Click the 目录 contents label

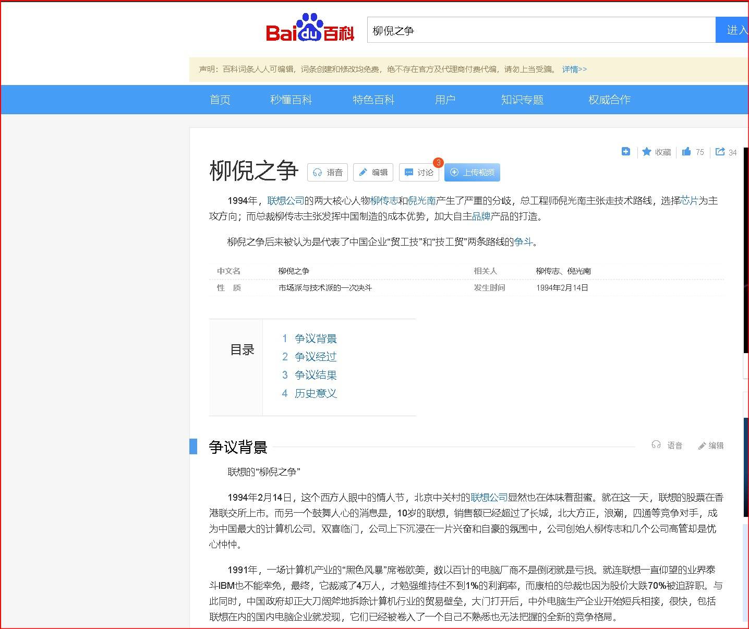242,350
